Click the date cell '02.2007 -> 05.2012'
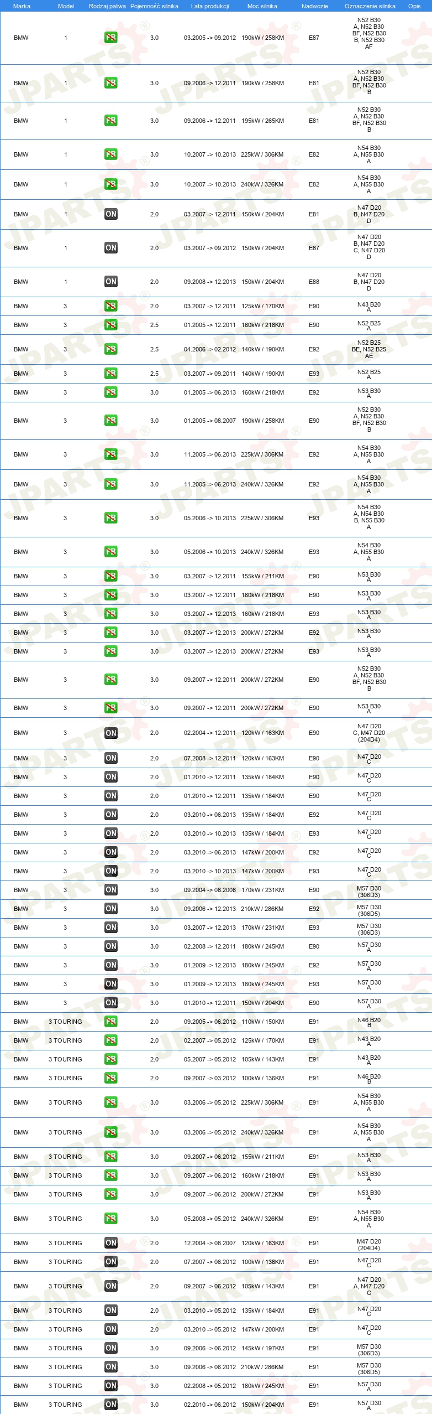This screenshot has width=432, height=1414. pyautogui.click(x=210, y=1040)
